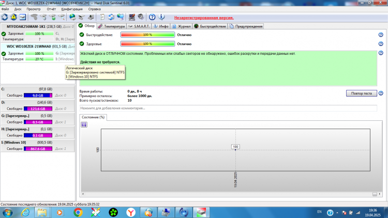
Task: Click H: [Зарезервир..] partition row
Action: coord(38,132)
